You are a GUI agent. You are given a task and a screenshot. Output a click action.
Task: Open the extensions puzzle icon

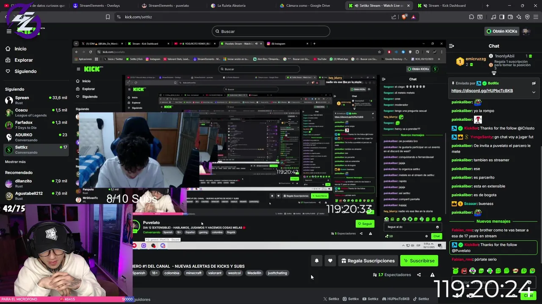[471, 17]
